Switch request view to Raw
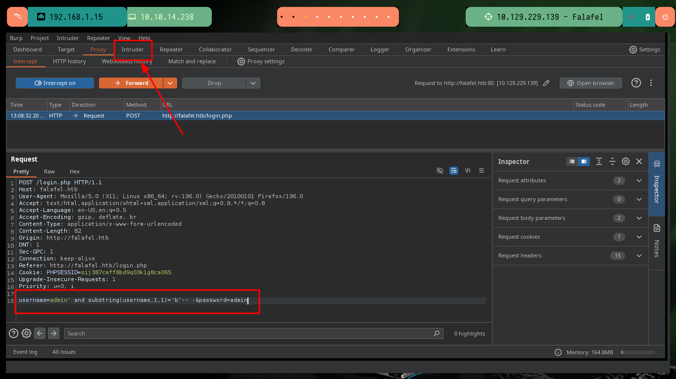Viewport: 676px width, 379px height. [49, 171]
